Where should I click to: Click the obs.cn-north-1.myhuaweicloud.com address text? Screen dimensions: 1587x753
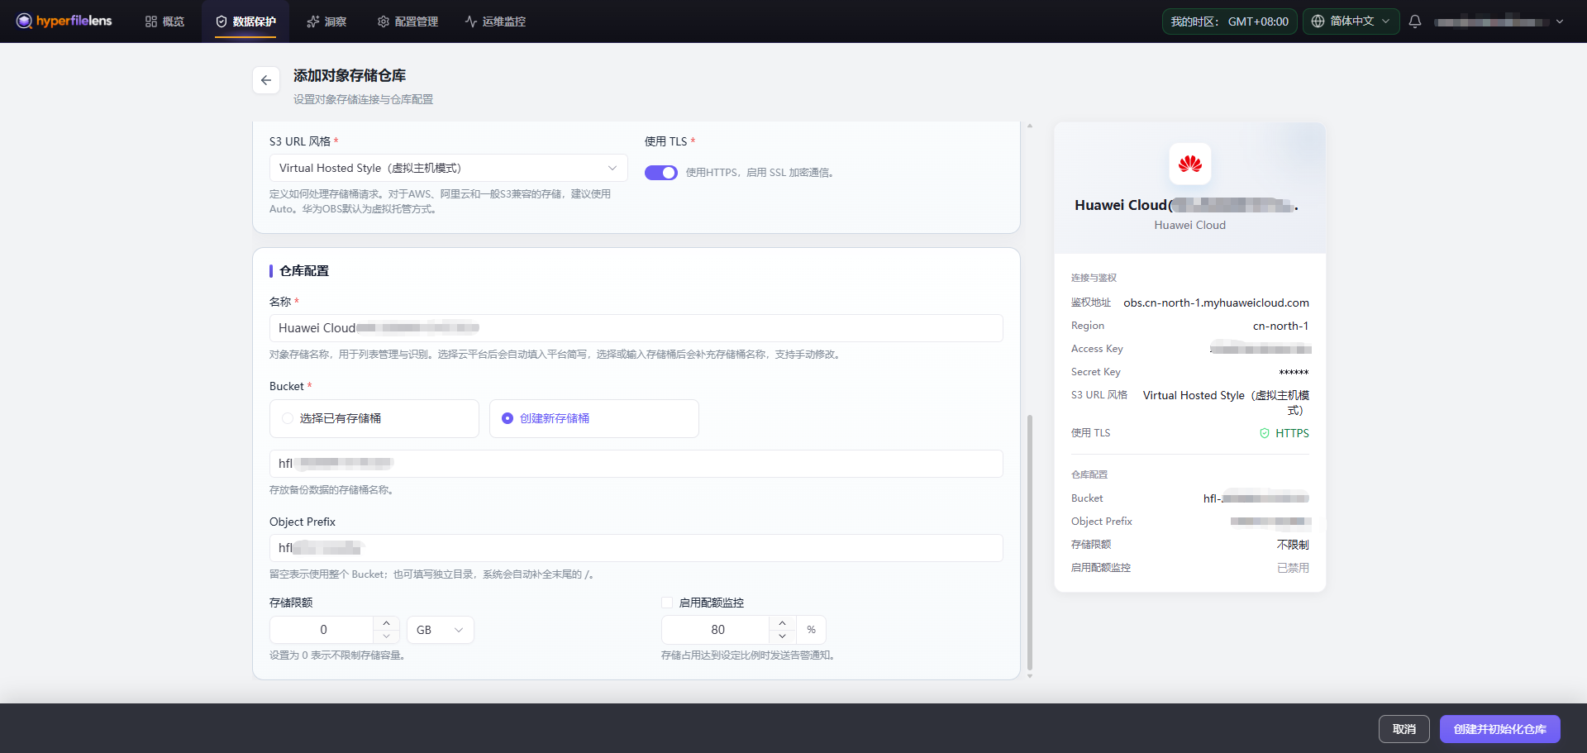tap(1216, 303)
